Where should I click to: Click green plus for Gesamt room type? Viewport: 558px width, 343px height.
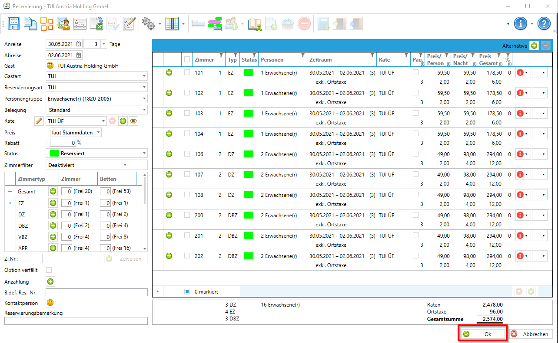click(53, 191)
